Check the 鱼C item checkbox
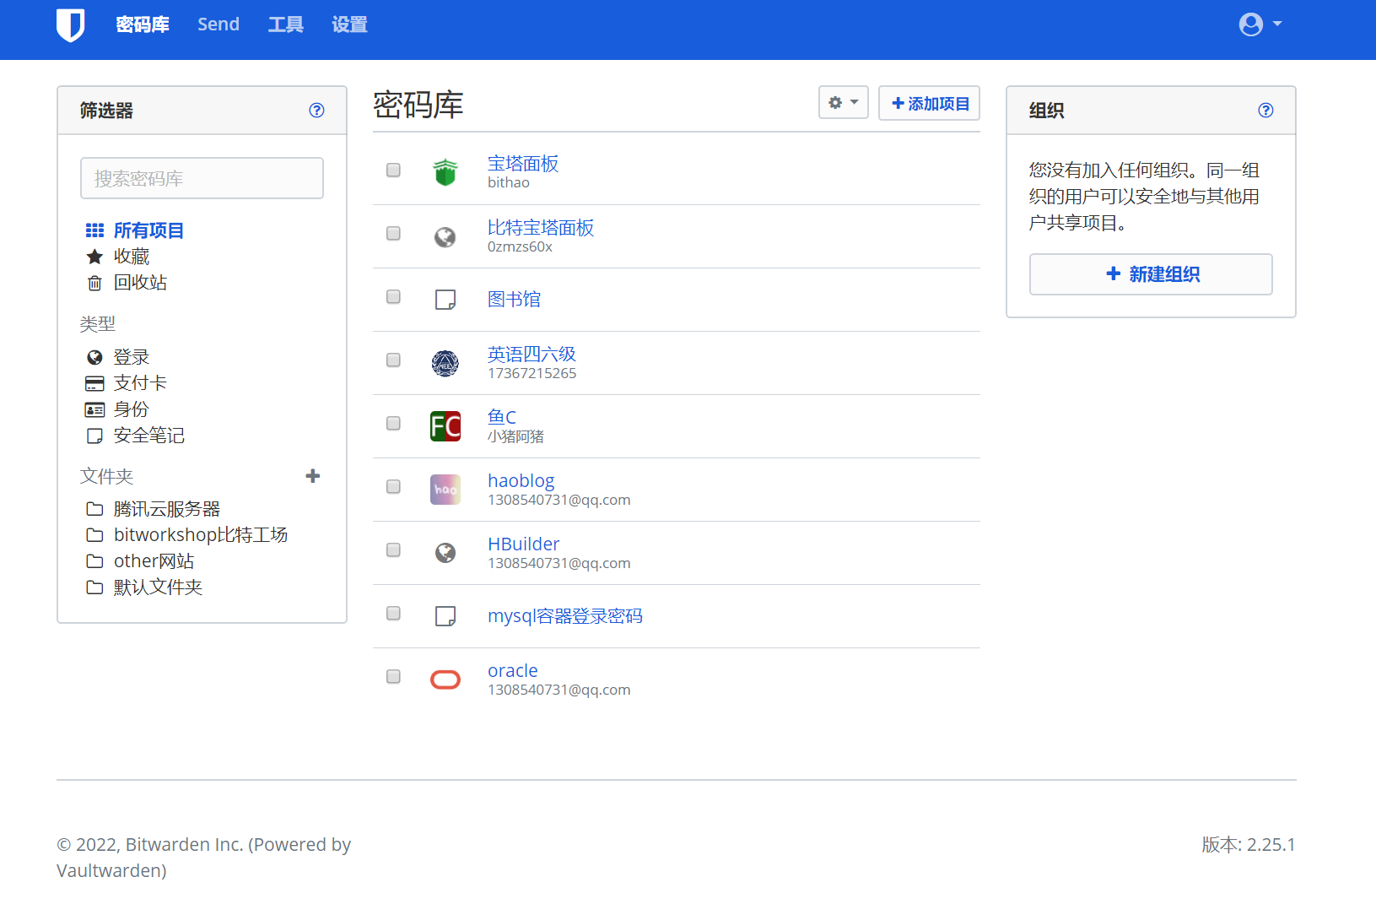This screenshot has width=1376, height=915. coord(393,423)
